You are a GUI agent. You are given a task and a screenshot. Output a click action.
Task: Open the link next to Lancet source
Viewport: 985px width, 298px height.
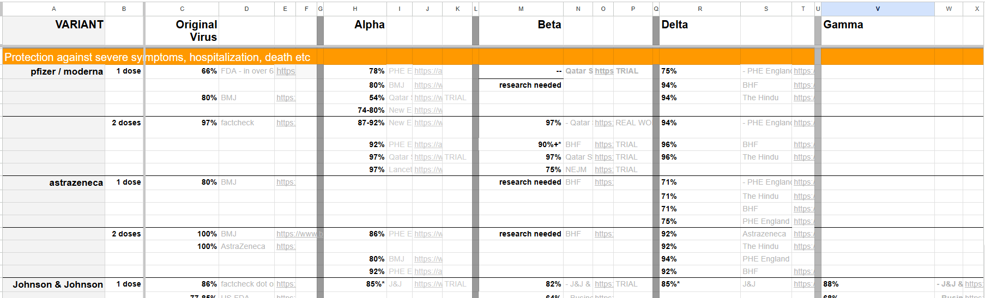(x=428, y=169)
